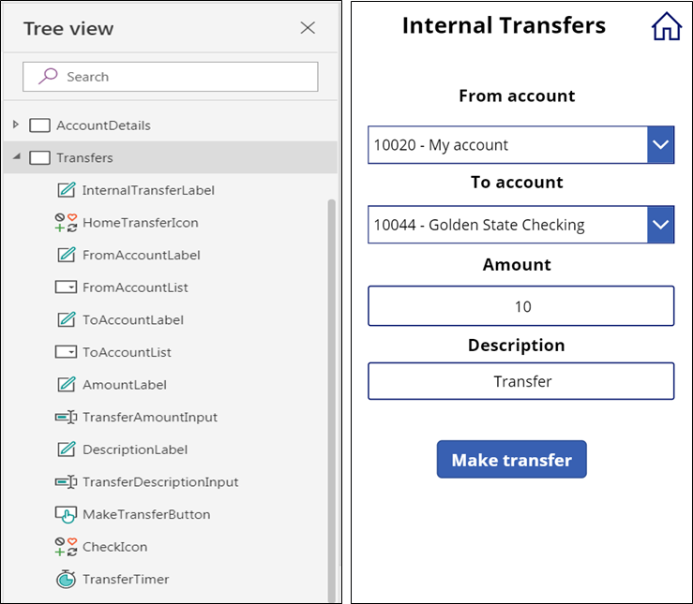Click the CheckIcon icon in the tree
This screenshot has width=693, height=604.
click(67, 547)
